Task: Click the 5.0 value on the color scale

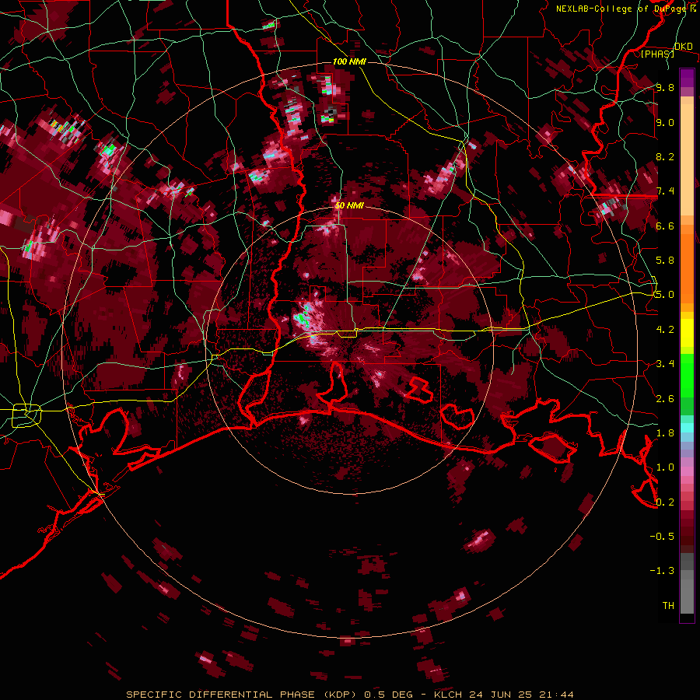Action: [665, 295]
